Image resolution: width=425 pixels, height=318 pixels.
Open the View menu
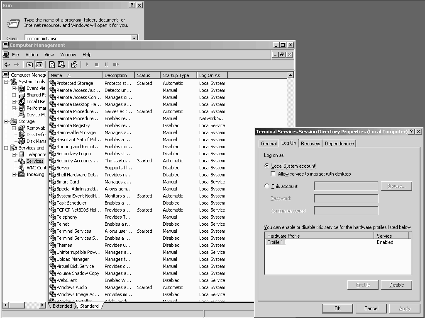[49, 55]
